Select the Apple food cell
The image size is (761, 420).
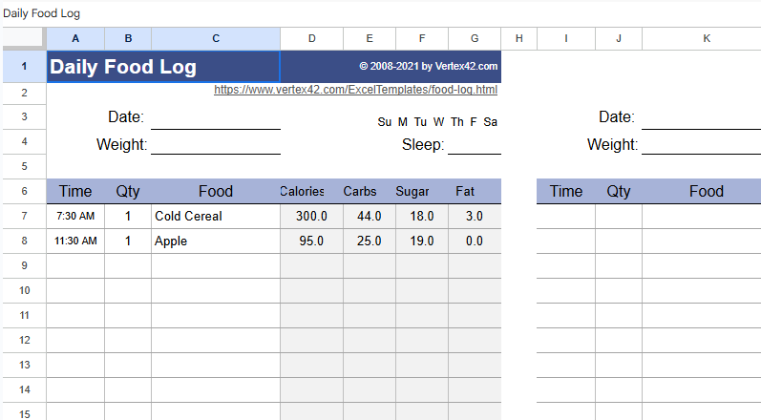(216, 241)
